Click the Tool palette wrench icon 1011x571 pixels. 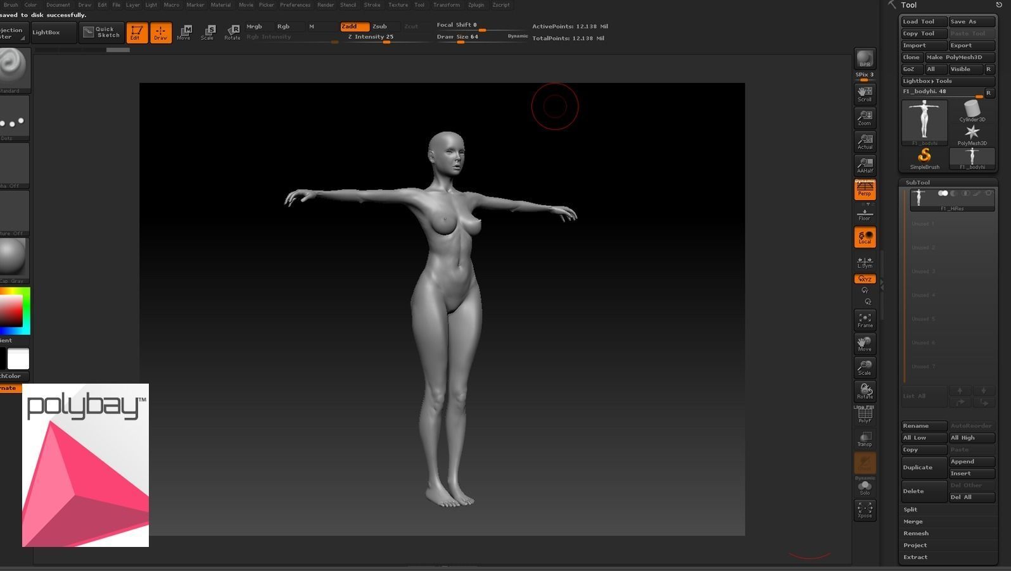pyautogui.click(x=892, y=5)
